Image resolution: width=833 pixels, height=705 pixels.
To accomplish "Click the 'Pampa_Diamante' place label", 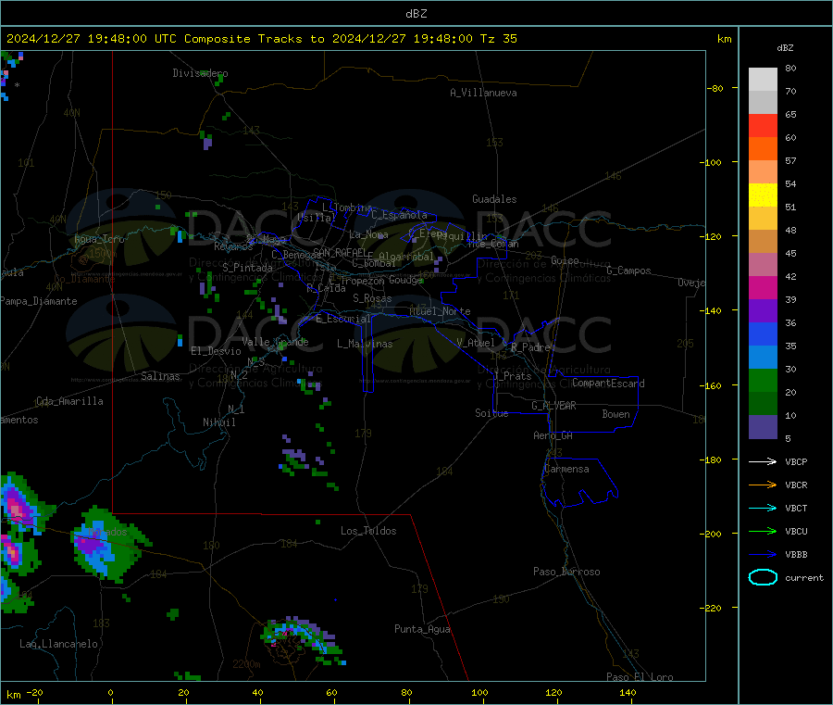I will (x=39, y=301).
